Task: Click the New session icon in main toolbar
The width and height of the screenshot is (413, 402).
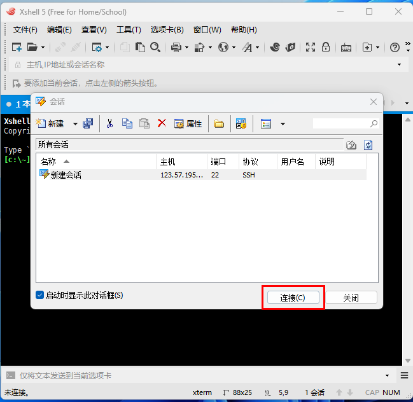Action: [17, 47]
